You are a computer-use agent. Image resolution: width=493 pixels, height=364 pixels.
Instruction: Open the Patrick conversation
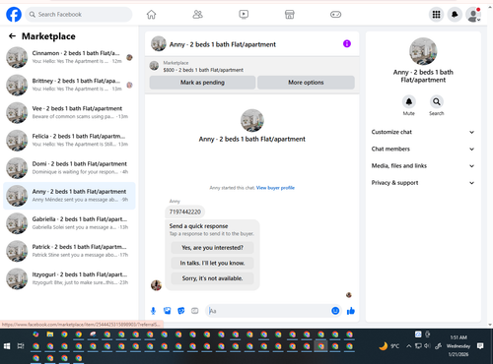pyautogui.click(x=69, y=251)
